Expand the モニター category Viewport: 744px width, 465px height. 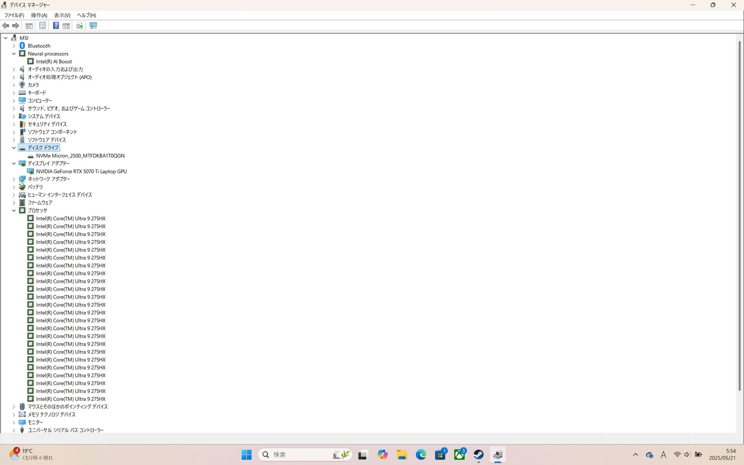pyautogui.click(x=14, y=422)
